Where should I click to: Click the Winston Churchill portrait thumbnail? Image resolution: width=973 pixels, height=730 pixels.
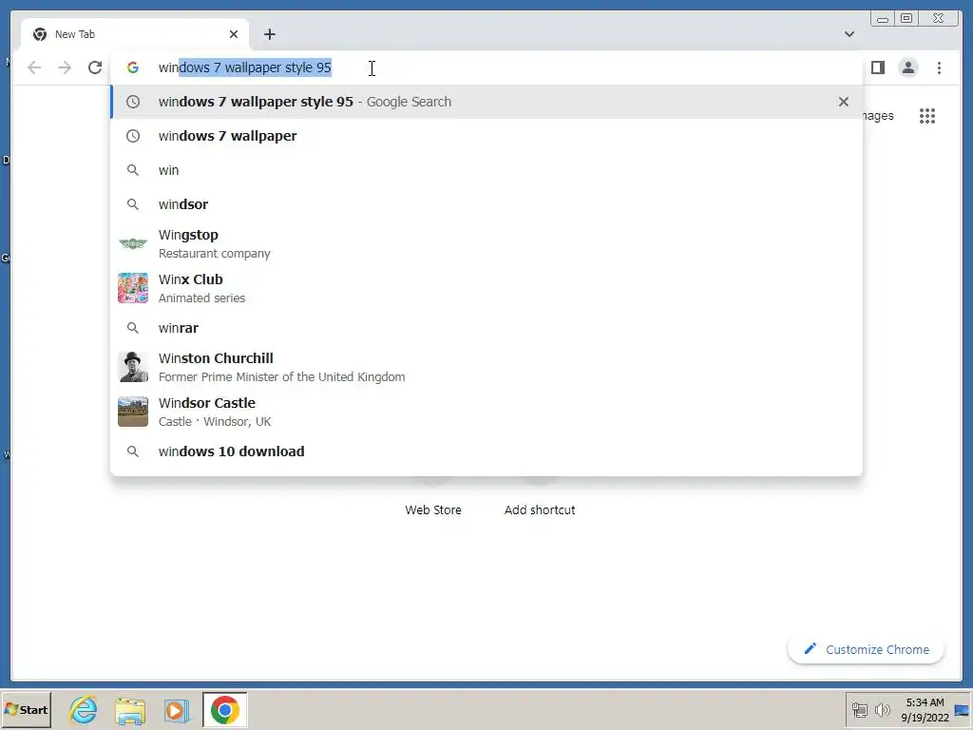133,367
